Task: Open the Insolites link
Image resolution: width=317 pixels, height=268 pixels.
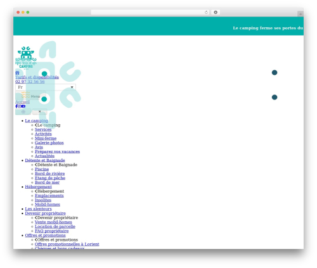Action: click(x=43, y=200)
